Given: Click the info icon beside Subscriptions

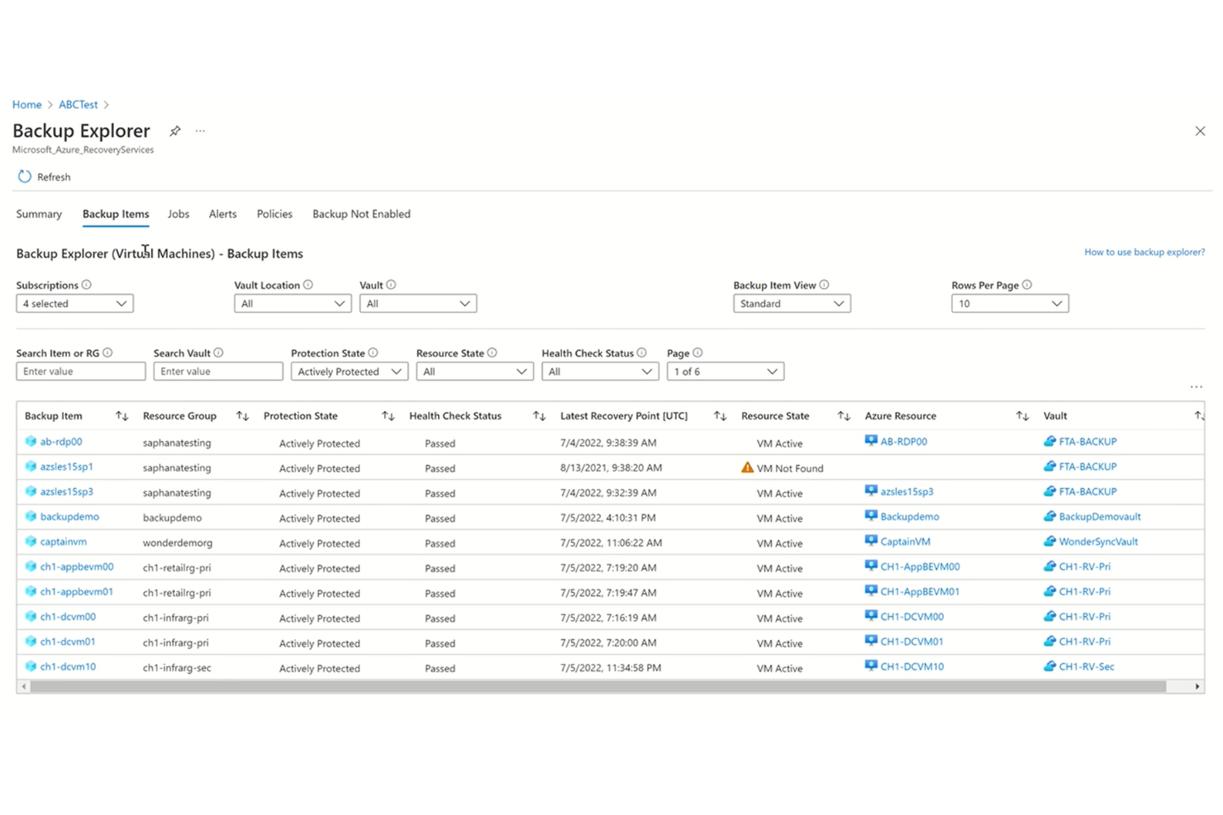Looking at the screenshot, I should [88, 284].
